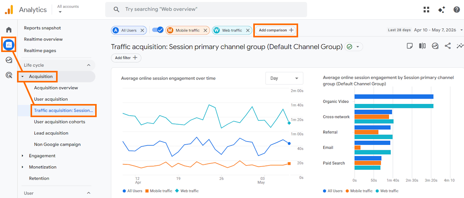Open the All accounts selector

[x=68, y=9]
